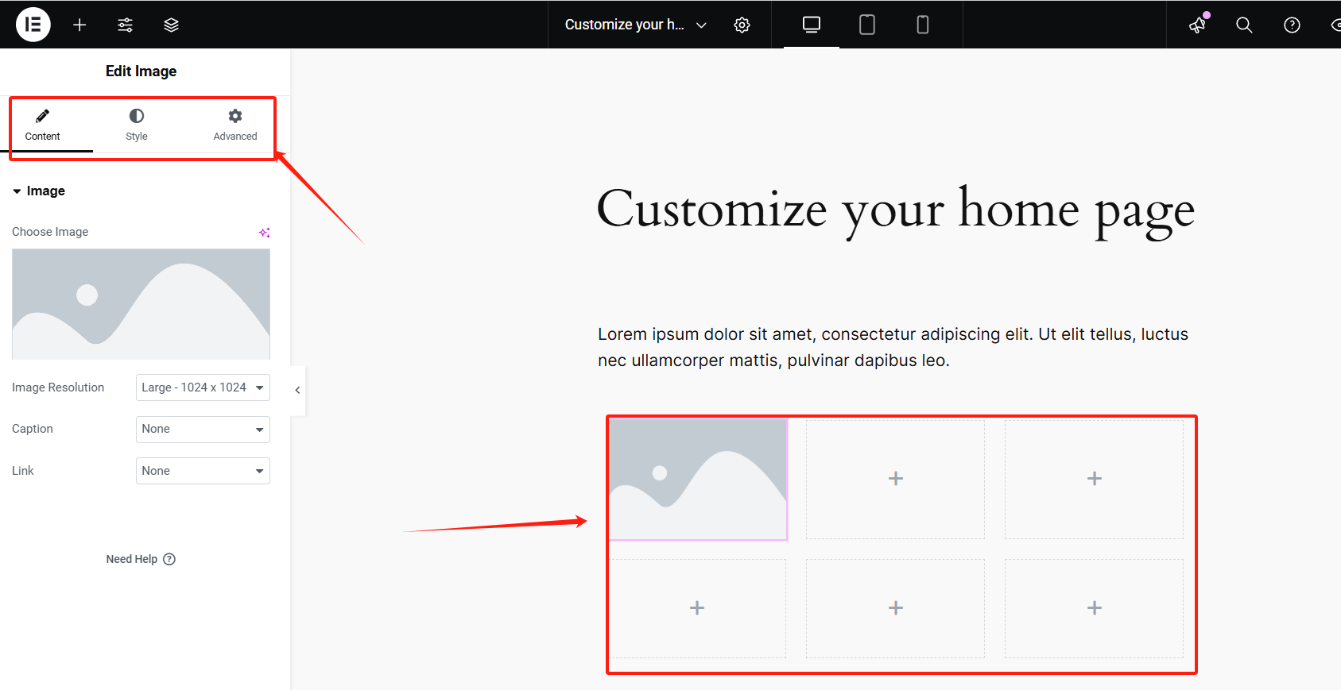The height and width of the screenshot is (690, 1341).
Task: Open the Caption dropdown
Action: [x=203, y=429]
